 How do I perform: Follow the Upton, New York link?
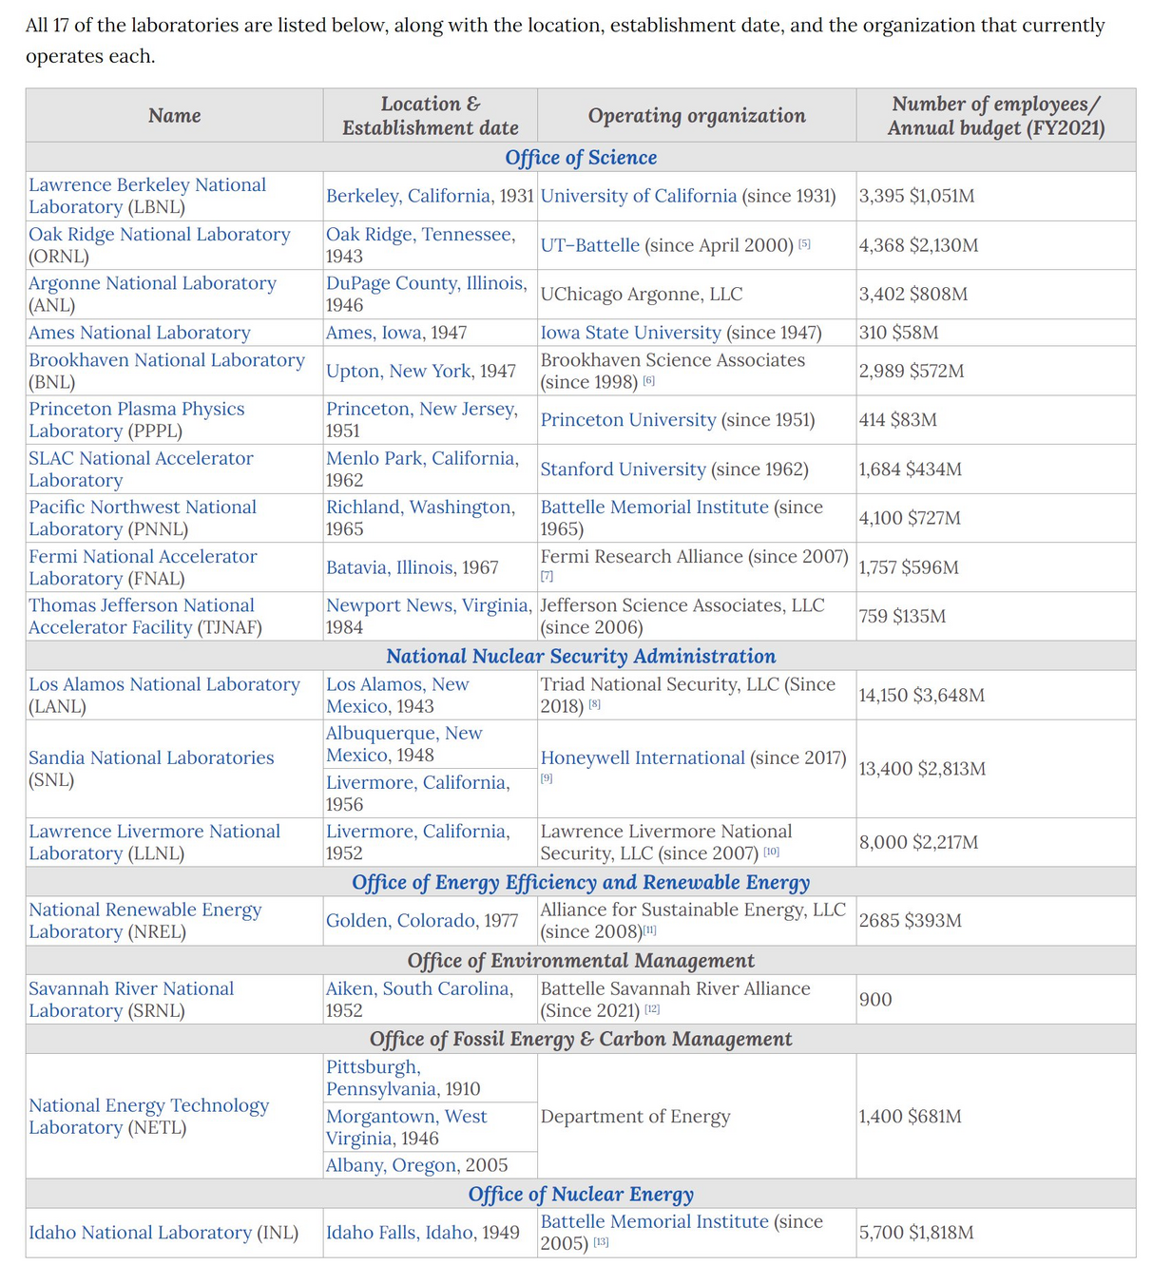399,371
